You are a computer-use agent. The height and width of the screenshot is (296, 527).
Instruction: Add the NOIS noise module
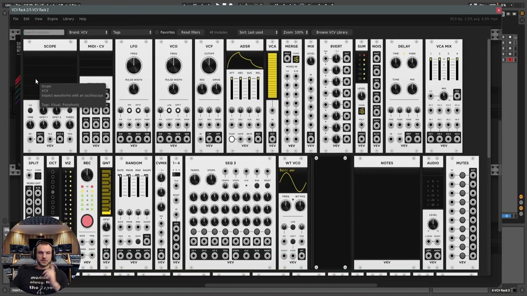(377, 96)
